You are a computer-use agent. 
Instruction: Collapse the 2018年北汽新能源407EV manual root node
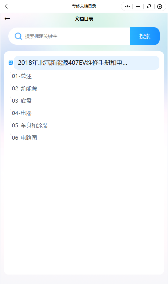click(x=86, y=63)
